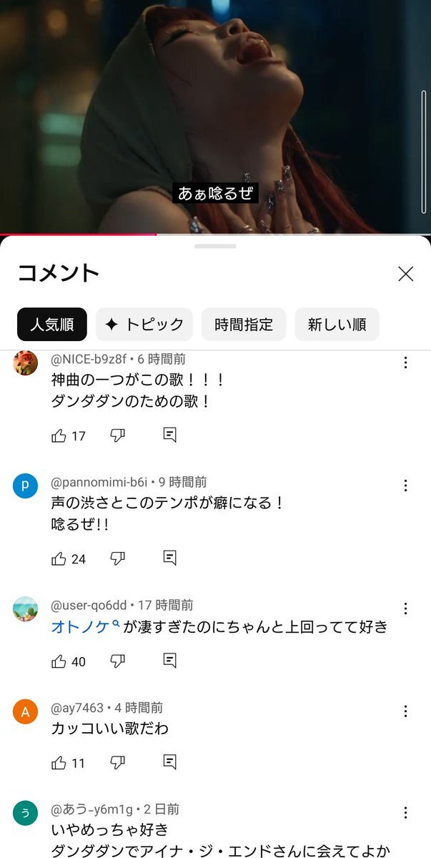Open the options menu for @user-qo6dd's comment
This screenshot has height=858, width=431.
coord(405,608)
